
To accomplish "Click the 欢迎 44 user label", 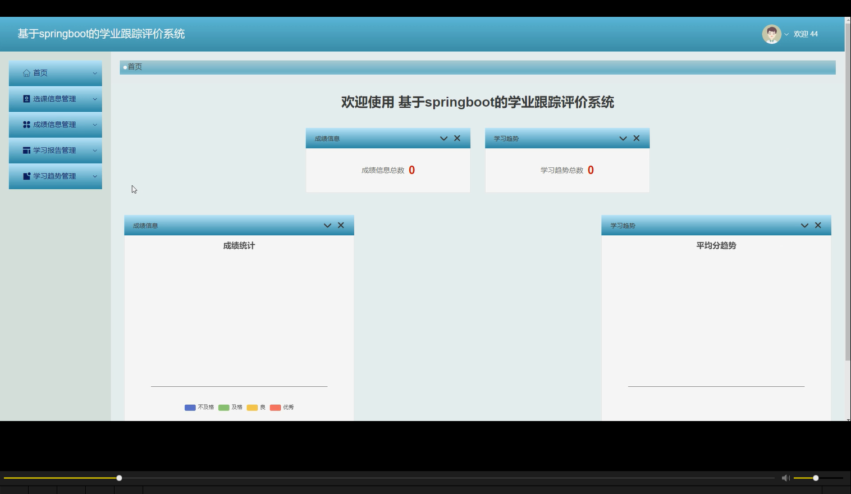I will [806, 34].
